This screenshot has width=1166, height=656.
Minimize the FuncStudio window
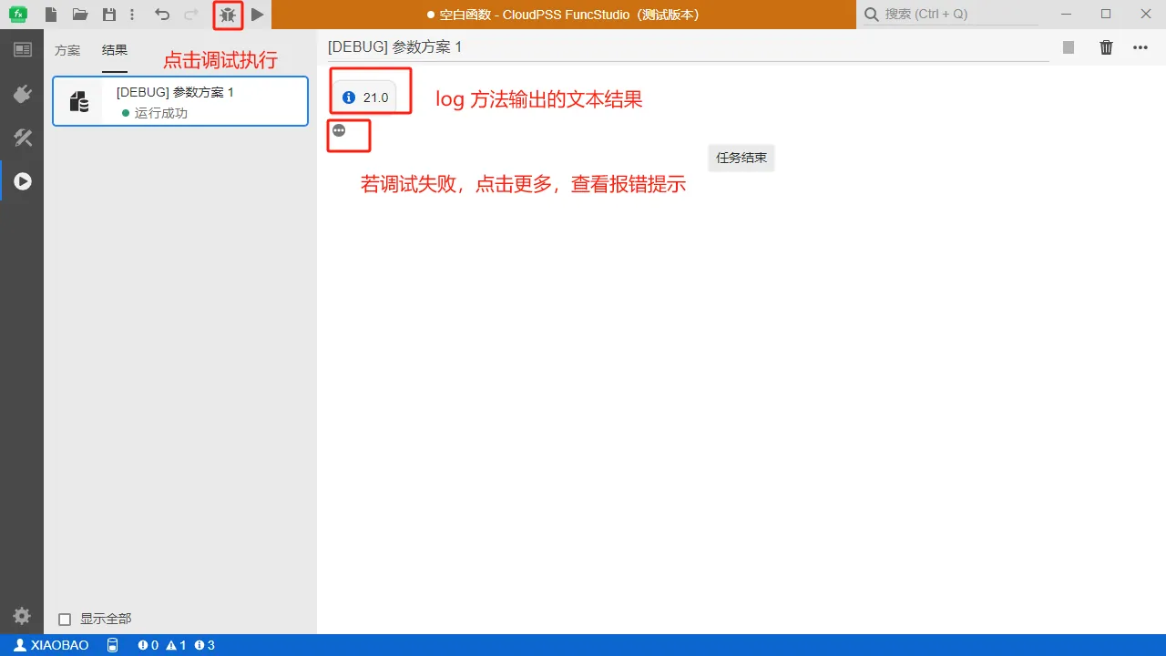(x=1066, y=15)
